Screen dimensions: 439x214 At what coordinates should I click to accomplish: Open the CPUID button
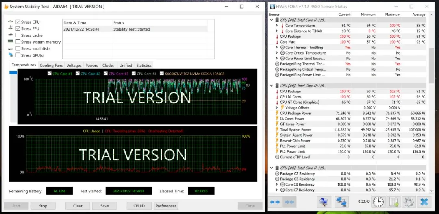pyautogui.click(x=139, y=206)
